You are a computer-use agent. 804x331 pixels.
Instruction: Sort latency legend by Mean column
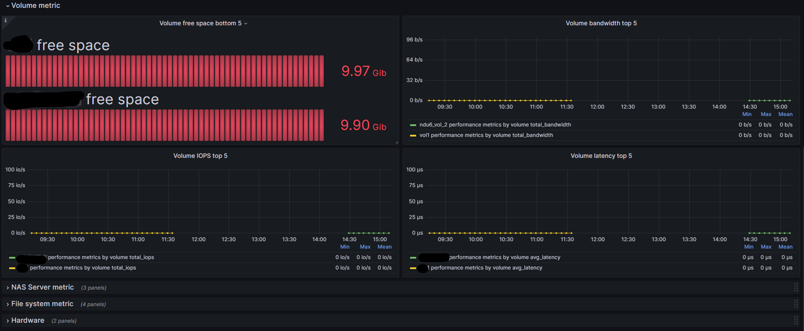(785, 247)
